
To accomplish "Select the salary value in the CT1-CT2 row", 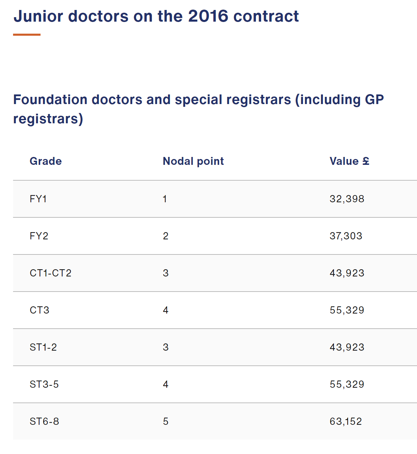I will [x=347, y=273].
